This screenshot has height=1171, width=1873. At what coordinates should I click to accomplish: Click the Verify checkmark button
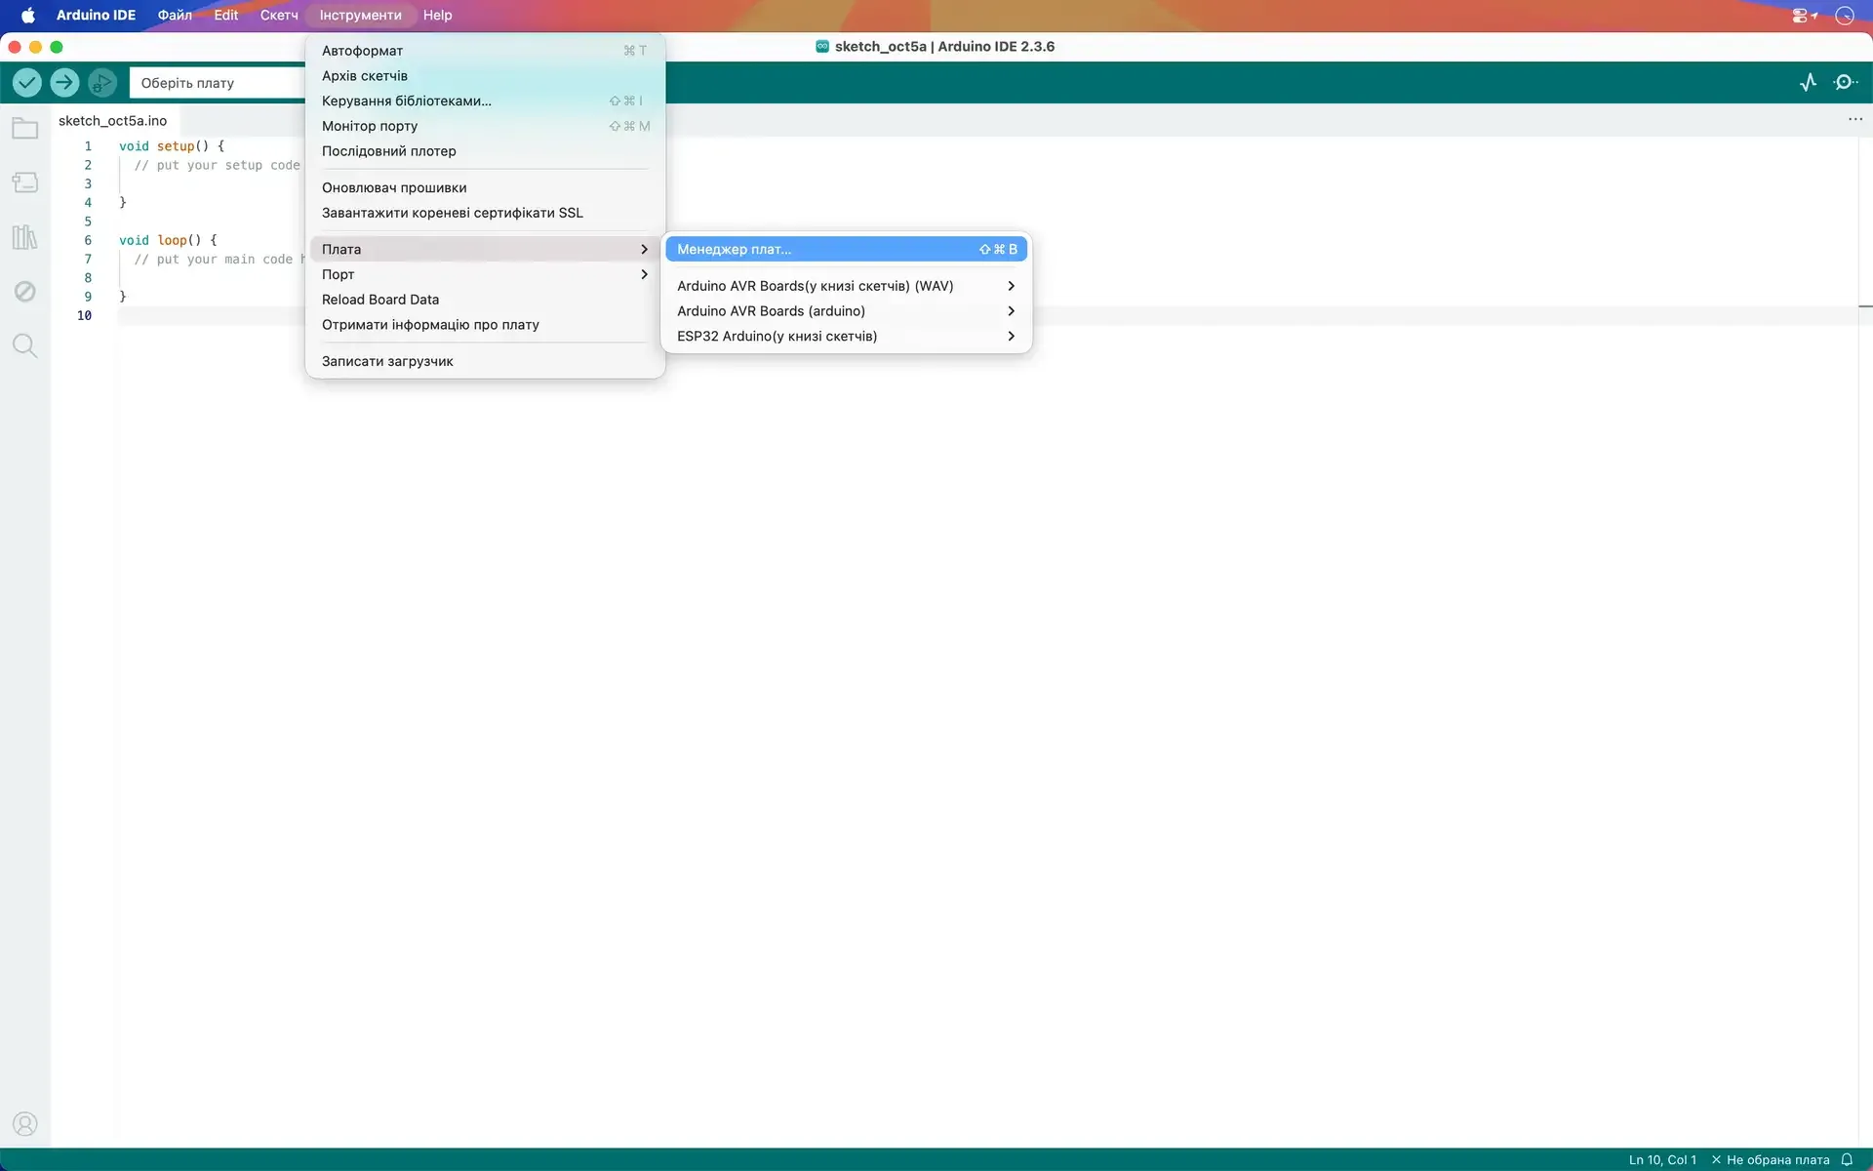tap(27, 83)
